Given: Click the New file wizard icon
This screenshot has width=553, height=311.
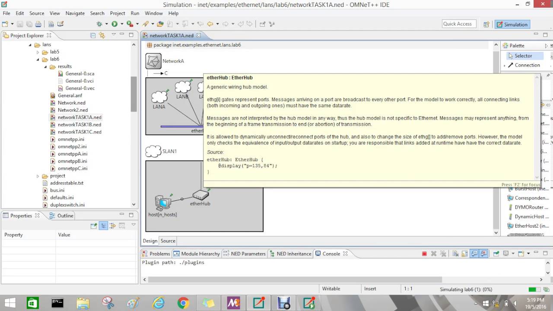Looking at the screenshot, I should coord(5,24).
